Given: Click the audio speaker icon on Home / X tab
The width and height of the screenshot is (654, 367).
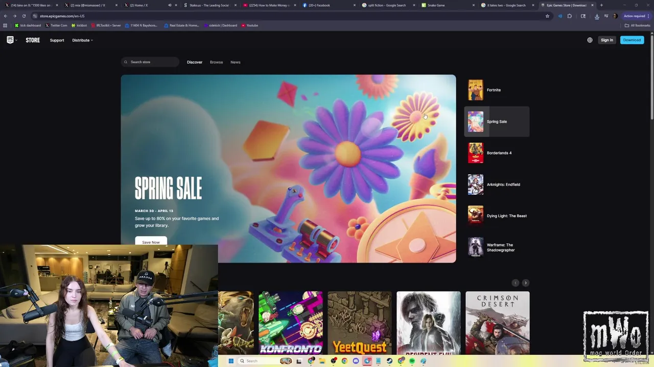Looking at the screenshot, I should (170, 5).
